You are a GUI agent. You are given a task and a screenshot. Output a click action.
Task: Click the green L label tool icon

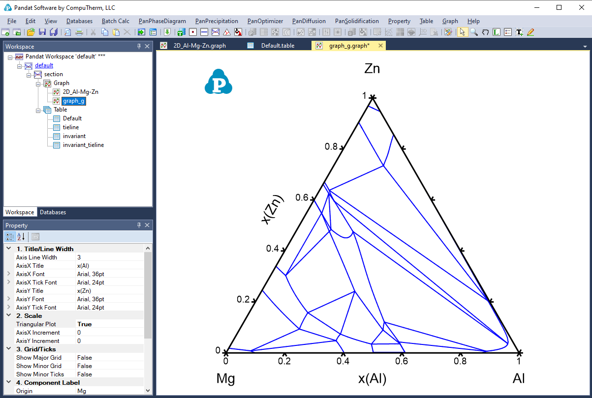497,32
